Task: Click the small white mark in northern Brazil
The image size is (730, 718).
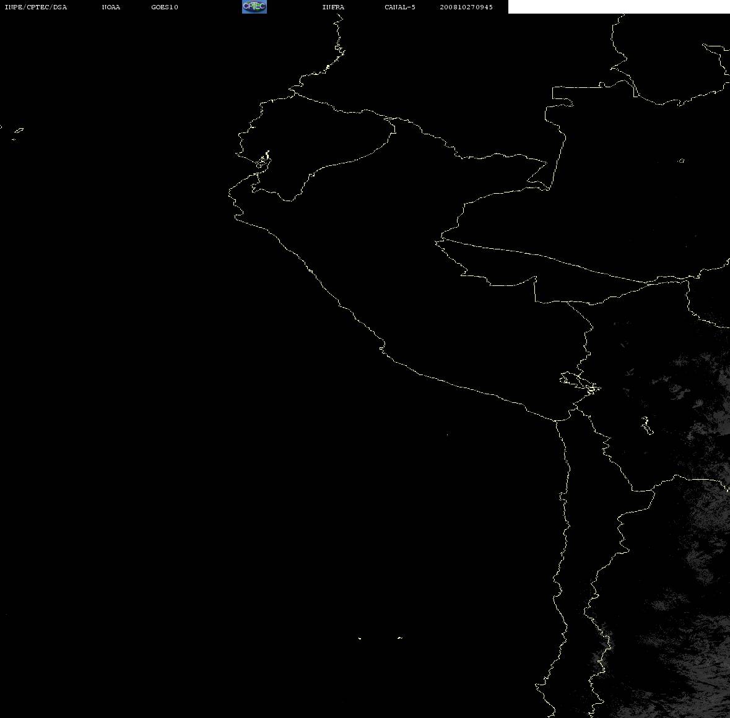Action: [681, 160]
